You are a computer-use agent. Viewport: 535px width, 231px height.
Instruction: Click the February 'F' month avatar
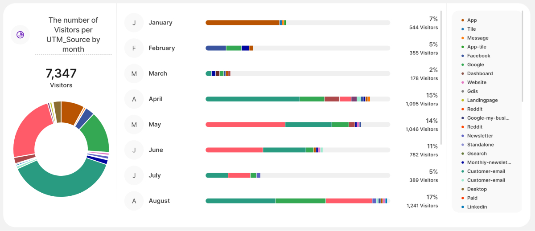(134, 48)
